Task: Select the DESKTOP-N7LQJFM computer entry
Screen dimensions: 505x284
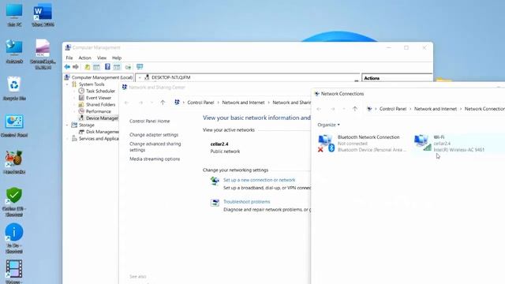Action: click(167, 77)
